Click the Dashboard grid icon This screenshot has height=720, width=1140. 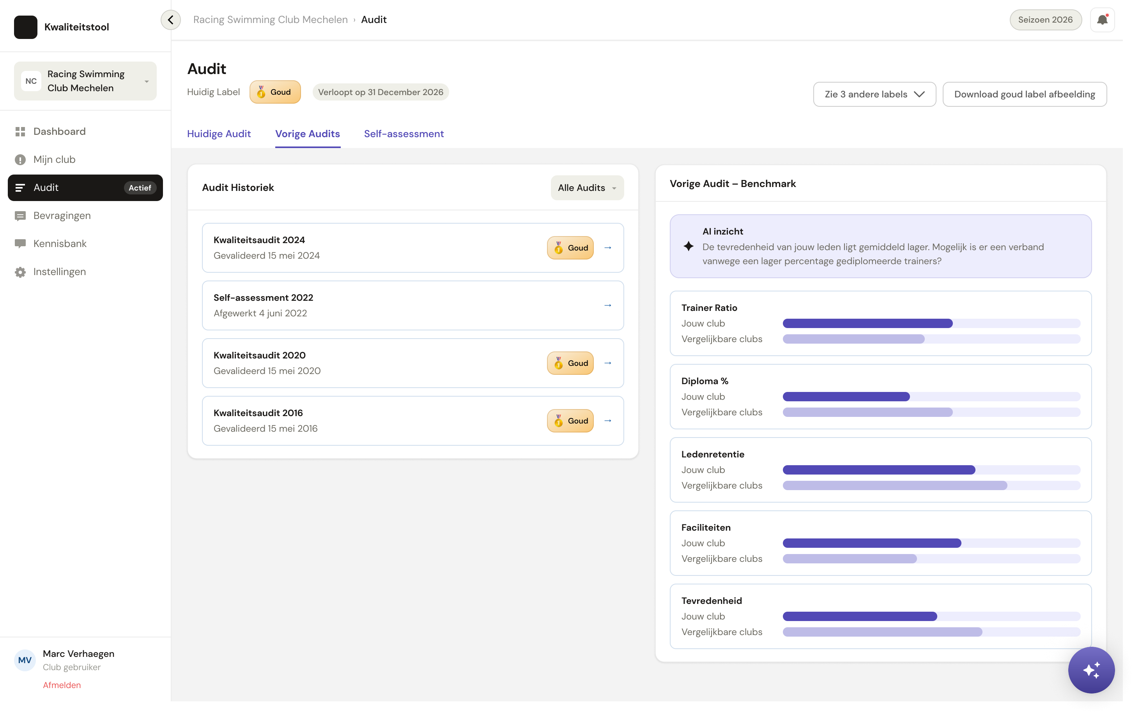click(20, 132)
